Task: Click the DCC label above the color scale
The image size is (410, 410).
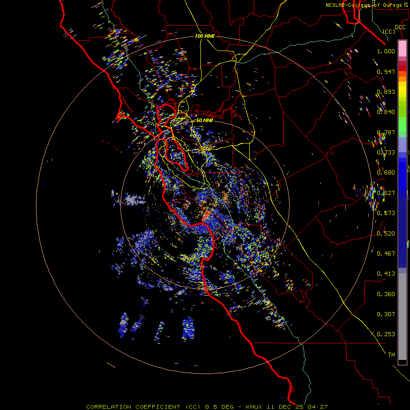Action: tap(400, 27)
